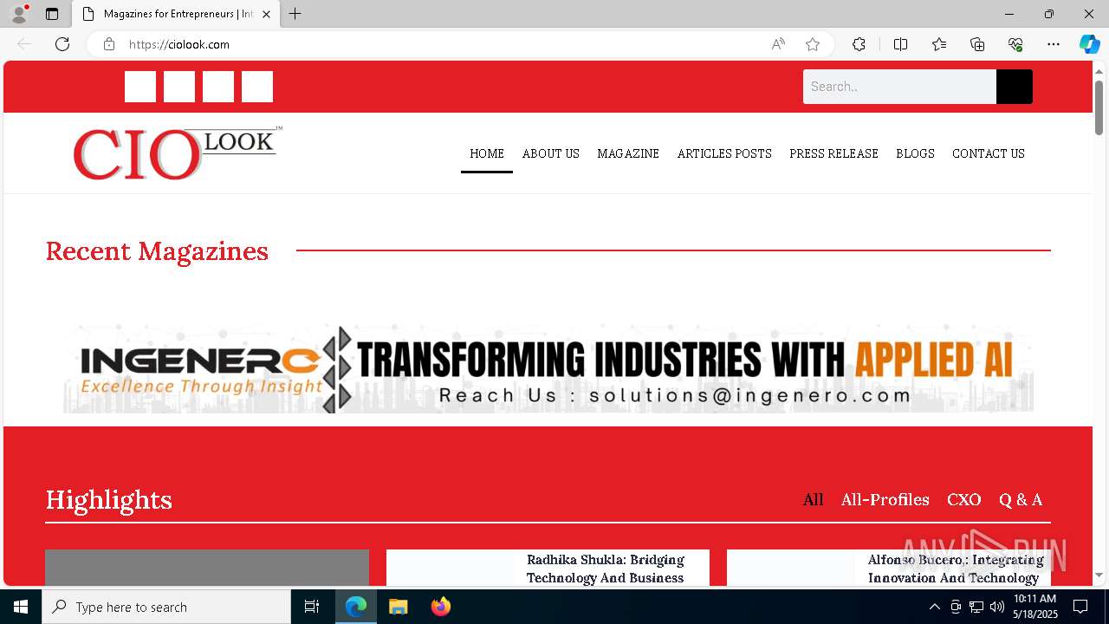Image resolution: width=1109 pixels, height=624 pixels.
Task: Open File Explorer from the taskbar
Action: tap(399, 607)
